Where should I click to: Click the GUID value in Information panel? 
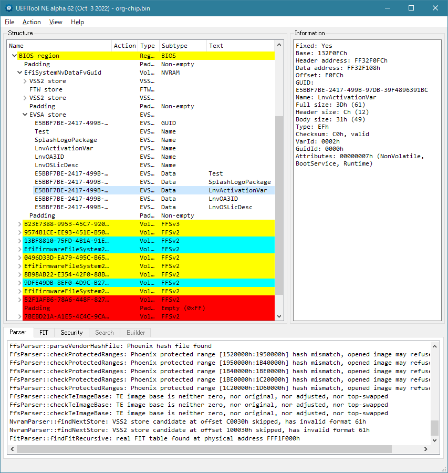(361, 90)
